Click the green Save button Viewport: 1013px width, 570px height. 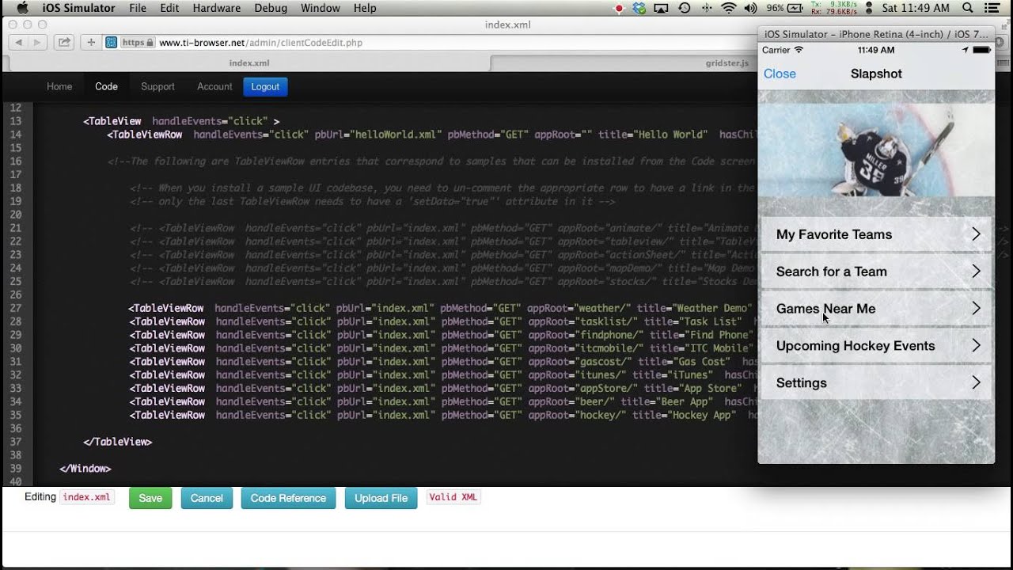point(150,498)
